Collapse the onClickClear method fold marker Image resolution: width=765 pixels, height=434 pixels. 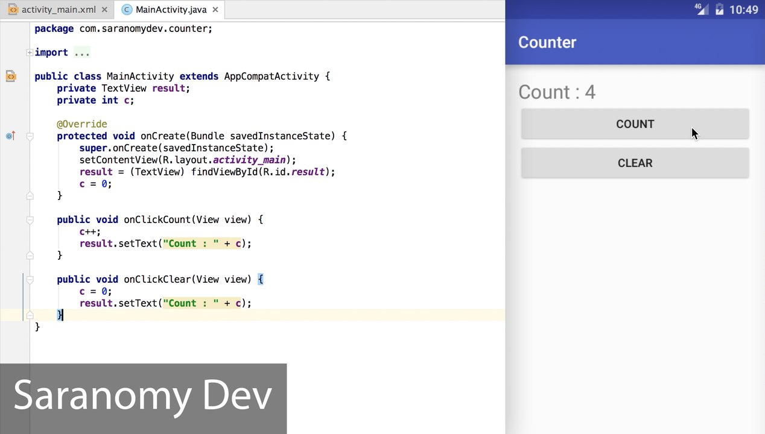coord(30,280)
